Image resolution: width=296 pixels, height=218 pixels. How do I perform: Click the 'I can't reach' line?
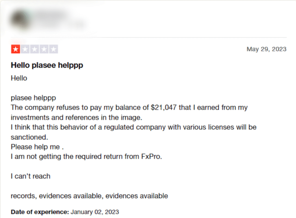(x=31, y=176)
